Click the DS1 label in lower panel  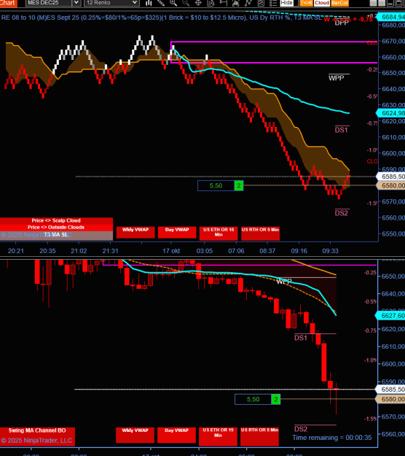(301, 338)
